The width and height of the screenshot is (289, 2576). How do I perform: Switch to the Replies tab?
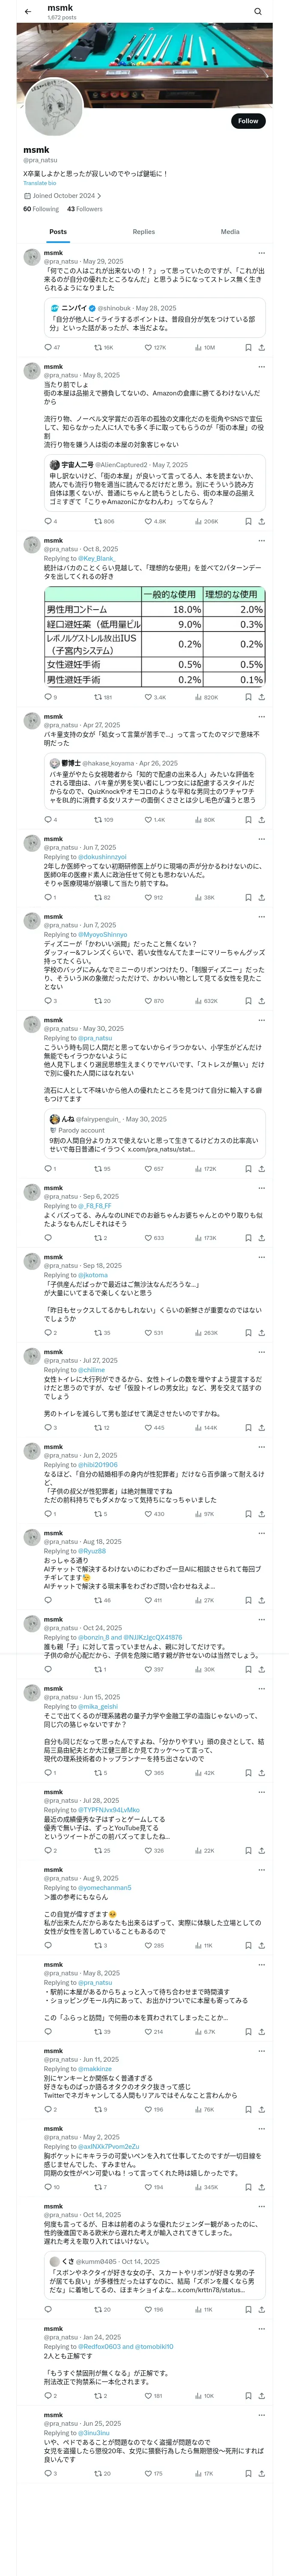click(x=143, y=232)
